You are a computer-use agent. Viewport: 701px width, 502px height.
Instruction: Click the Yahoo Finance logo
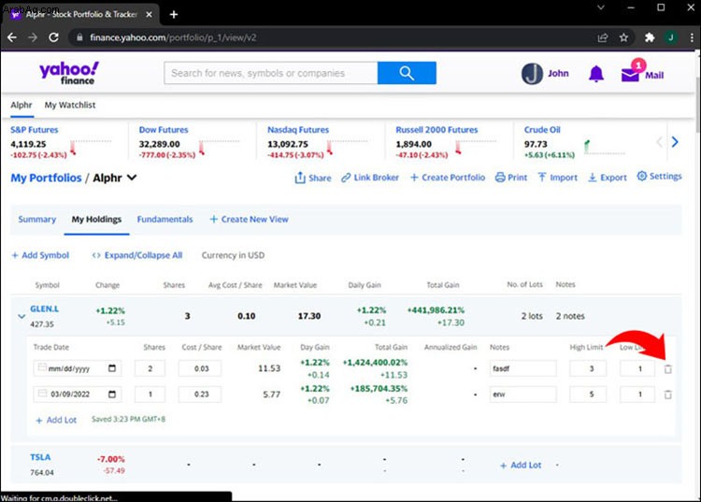coord(69,73)
